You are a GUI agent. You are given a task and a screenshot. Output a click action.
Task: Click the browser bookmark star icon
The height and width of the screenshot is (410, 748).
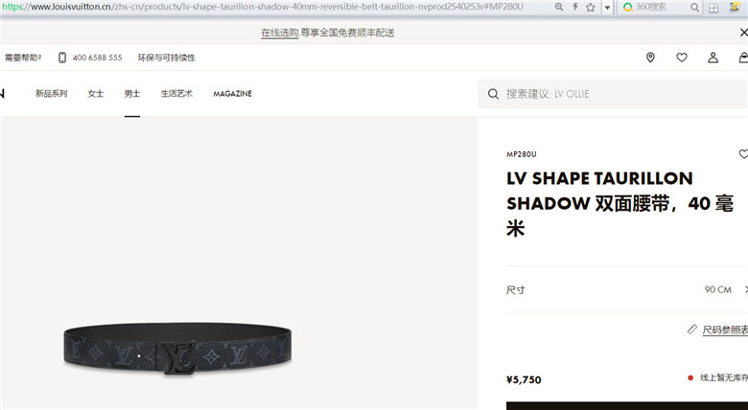click(591, 7)
